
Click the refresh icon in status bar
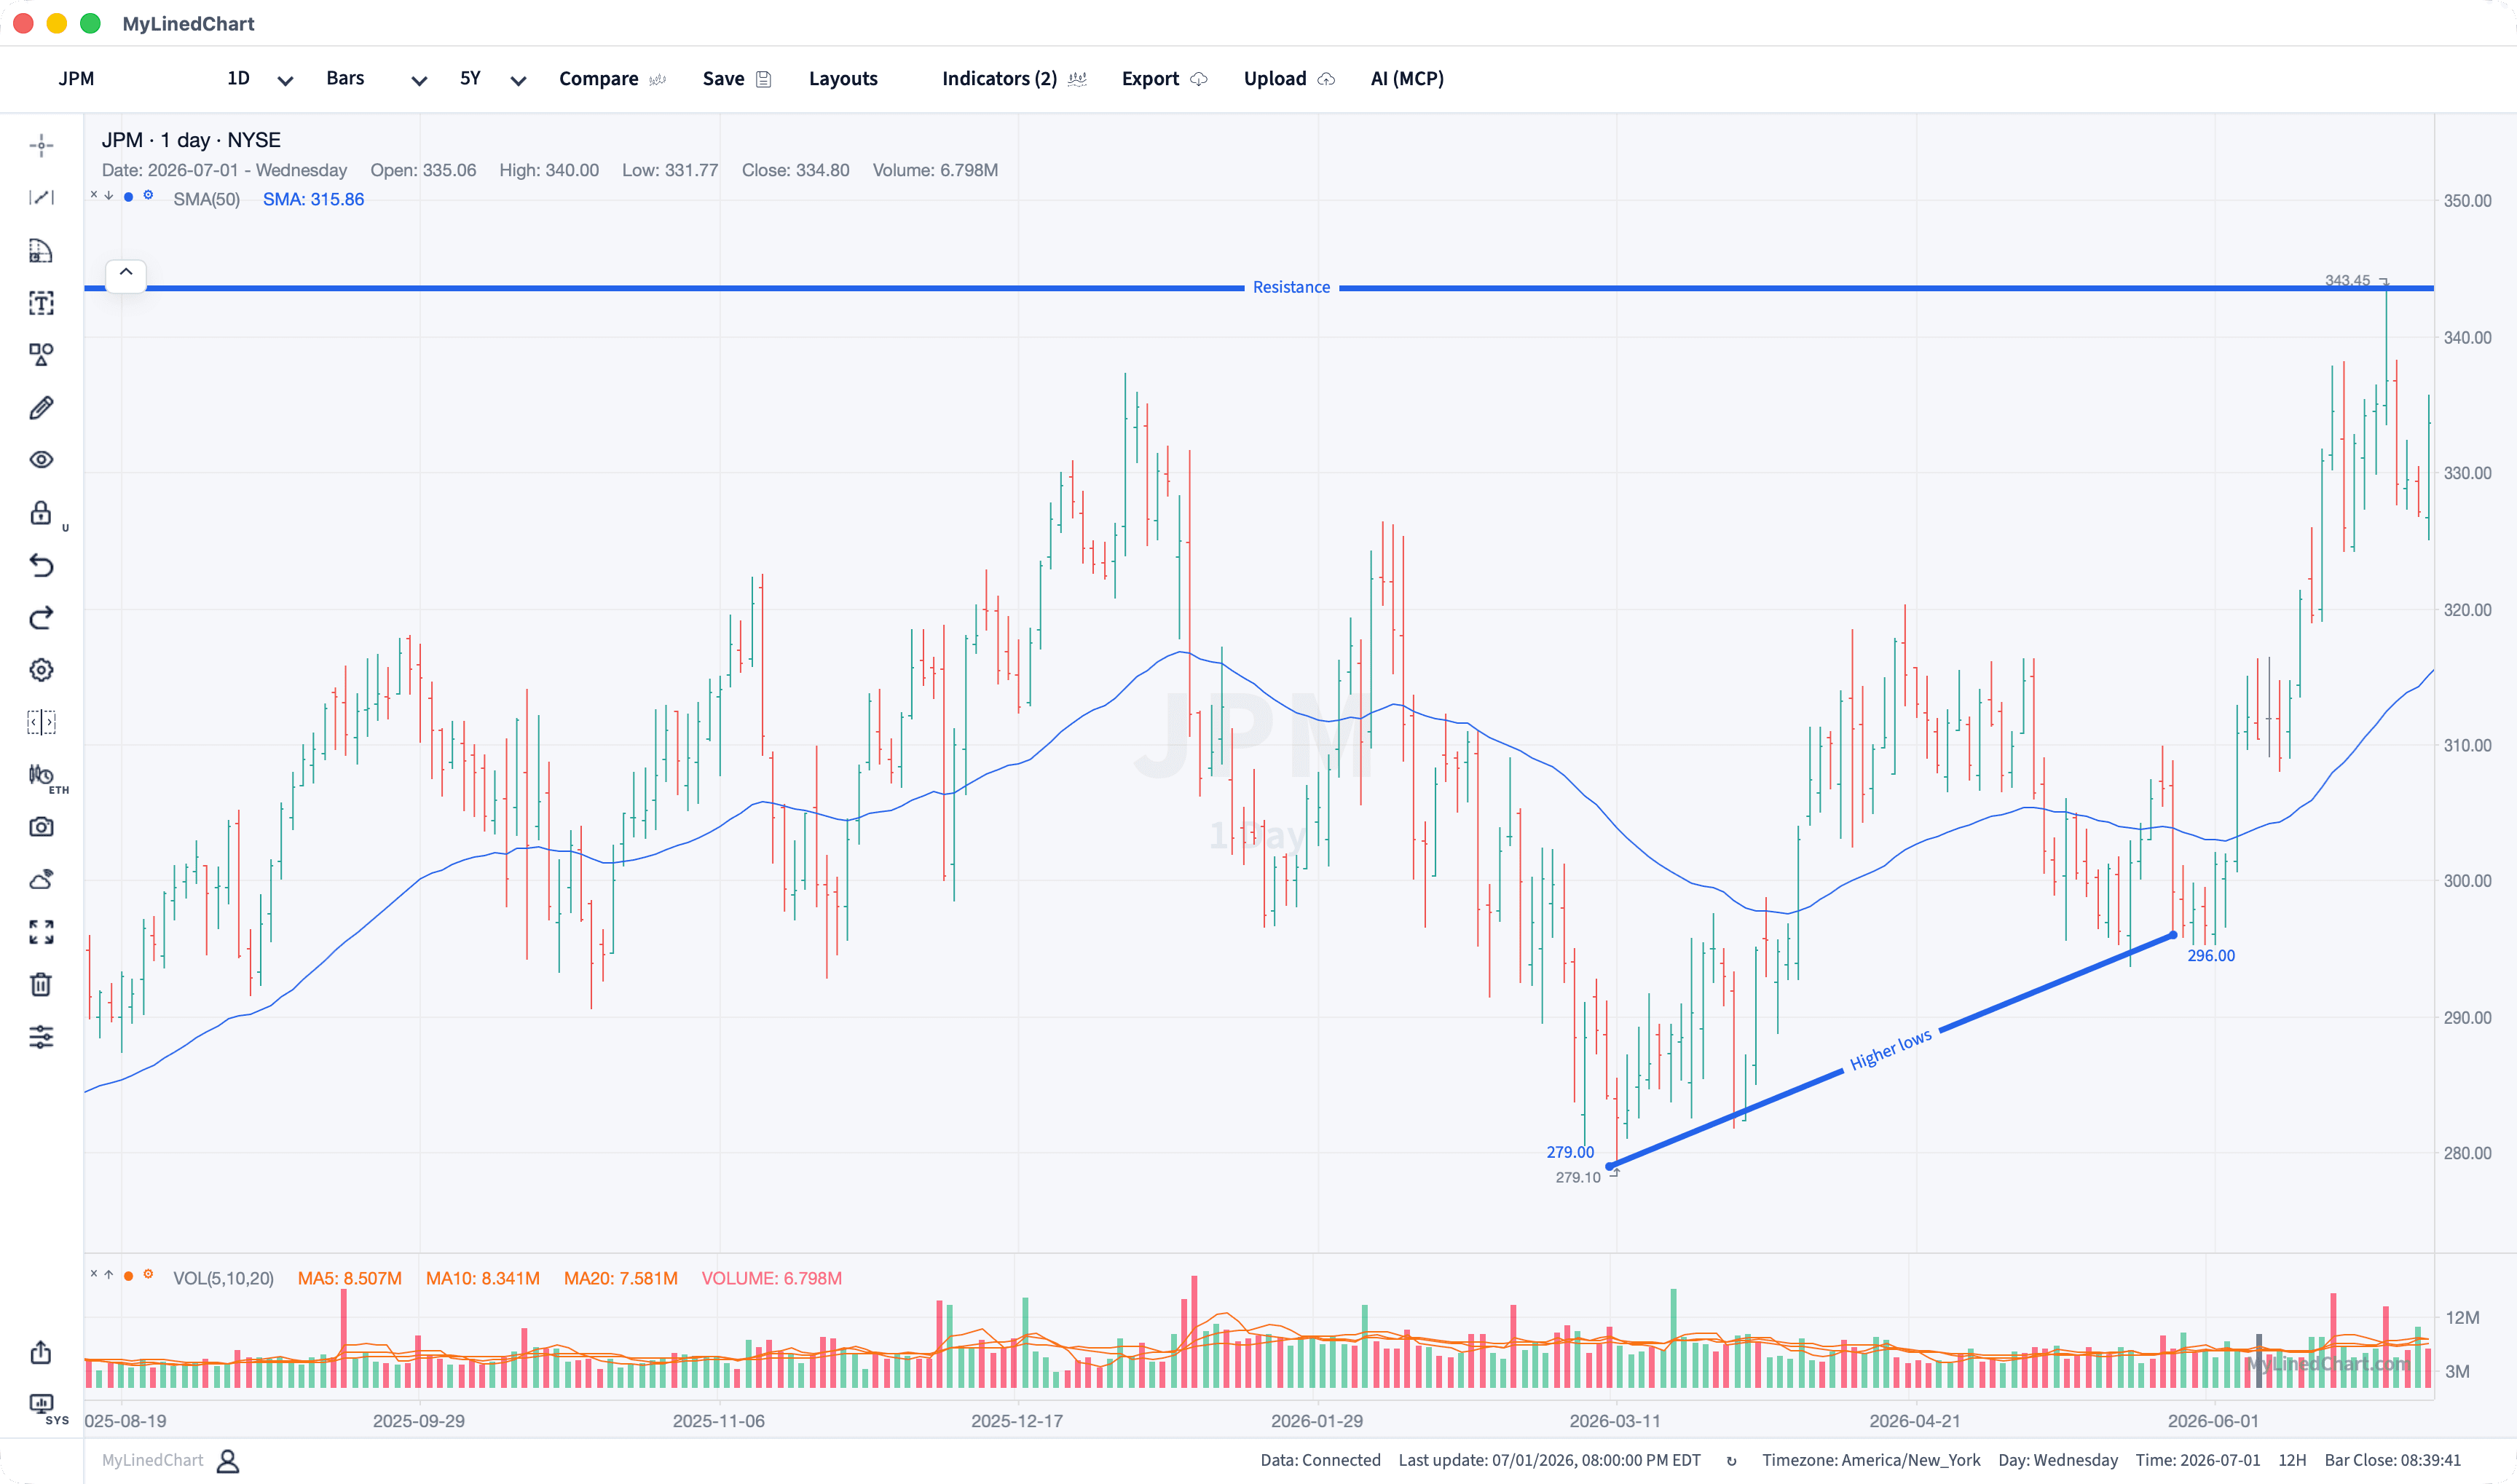pyautogui.click(x=1731, y=1461)
